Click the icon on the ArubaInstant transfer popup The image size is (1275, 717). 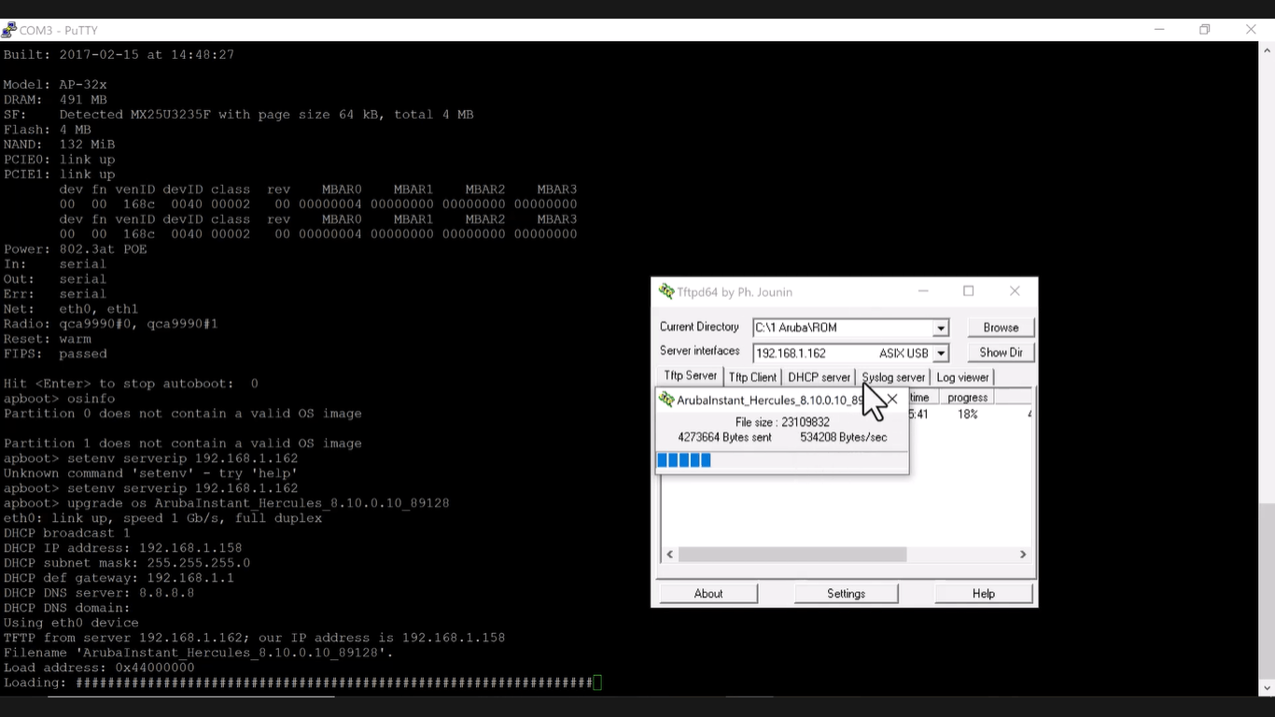coord(666,400)
